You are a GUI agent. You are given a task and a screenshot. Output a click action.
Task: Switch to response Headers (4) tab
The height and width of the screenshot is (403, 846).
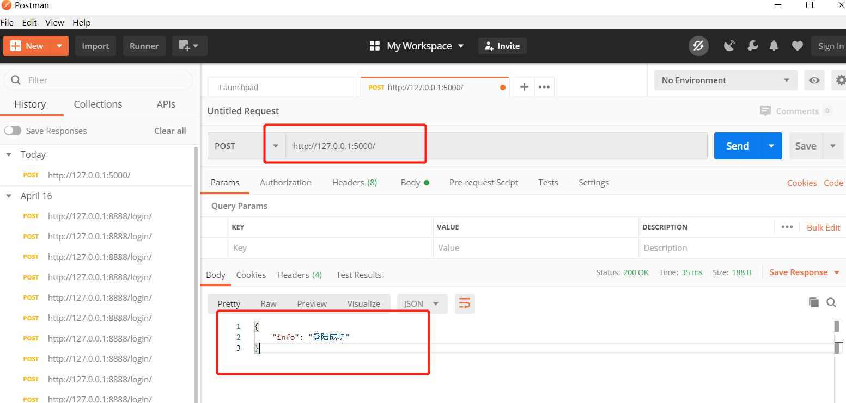[x=300, y=275]
